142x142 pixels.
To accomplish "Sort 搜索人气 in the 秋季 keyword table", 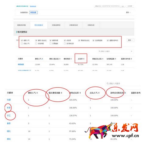I will pos(37,93).
